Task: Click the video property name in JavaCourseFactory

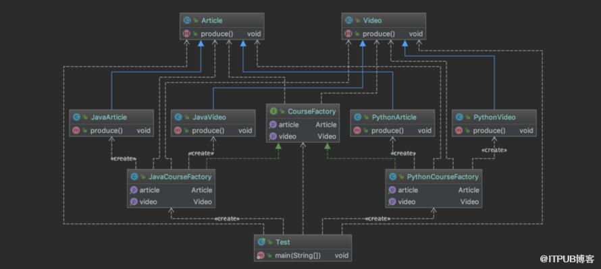Action: pyautogui.click(x=149, y=202)
